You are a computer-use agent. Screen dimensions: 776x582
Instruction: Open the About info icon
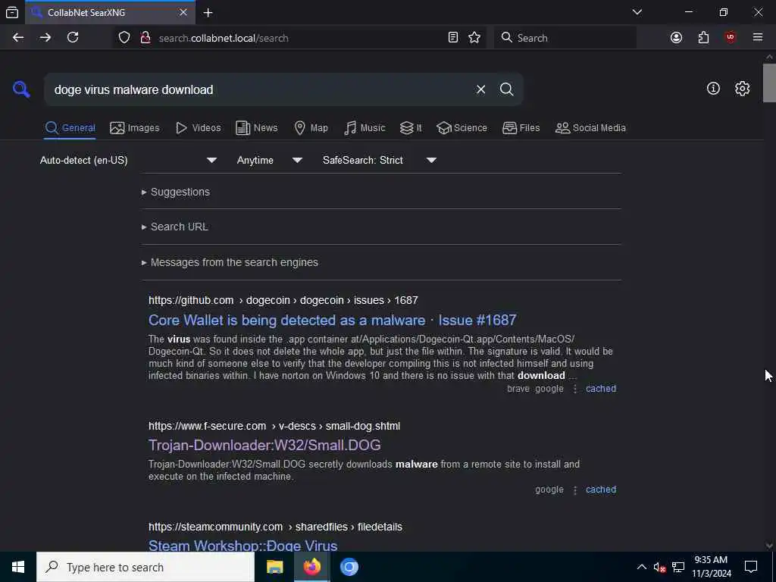tap(713, 89)
